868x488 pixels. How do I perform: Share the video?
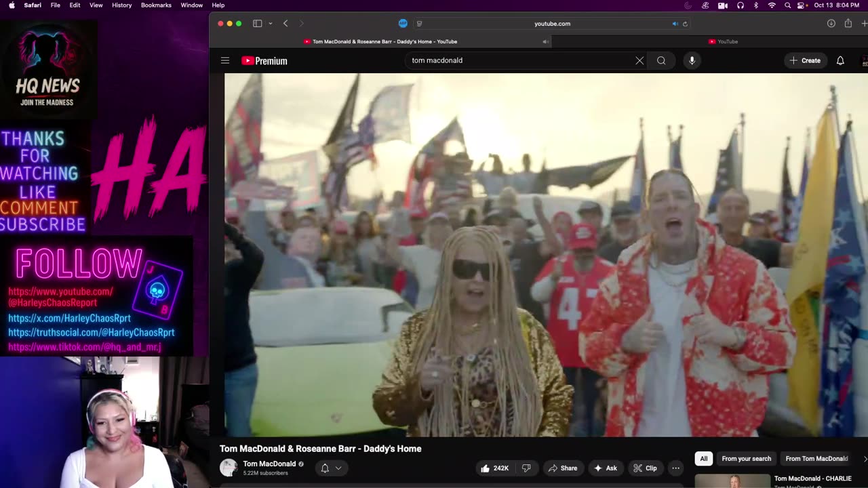pos(562,468)
